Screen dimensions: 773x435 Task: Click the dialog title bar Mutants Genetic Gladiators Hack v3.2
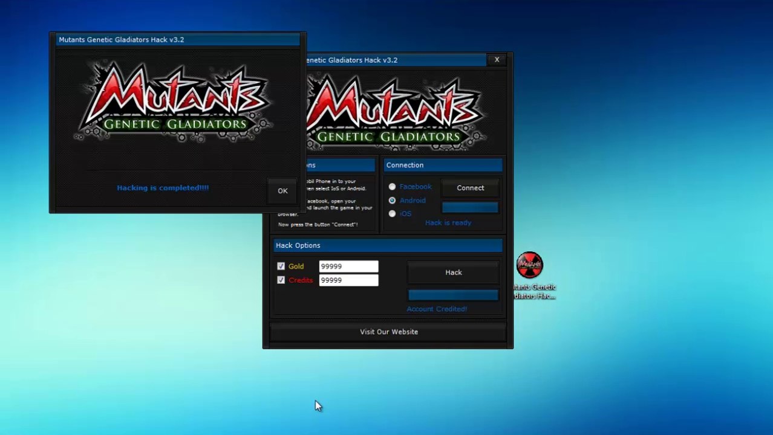pos(178,39)
